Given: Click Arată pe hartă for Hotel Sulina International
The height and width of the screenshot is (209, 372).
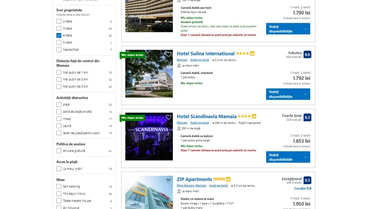Looking at the screenshot, I should click(199, 60).
